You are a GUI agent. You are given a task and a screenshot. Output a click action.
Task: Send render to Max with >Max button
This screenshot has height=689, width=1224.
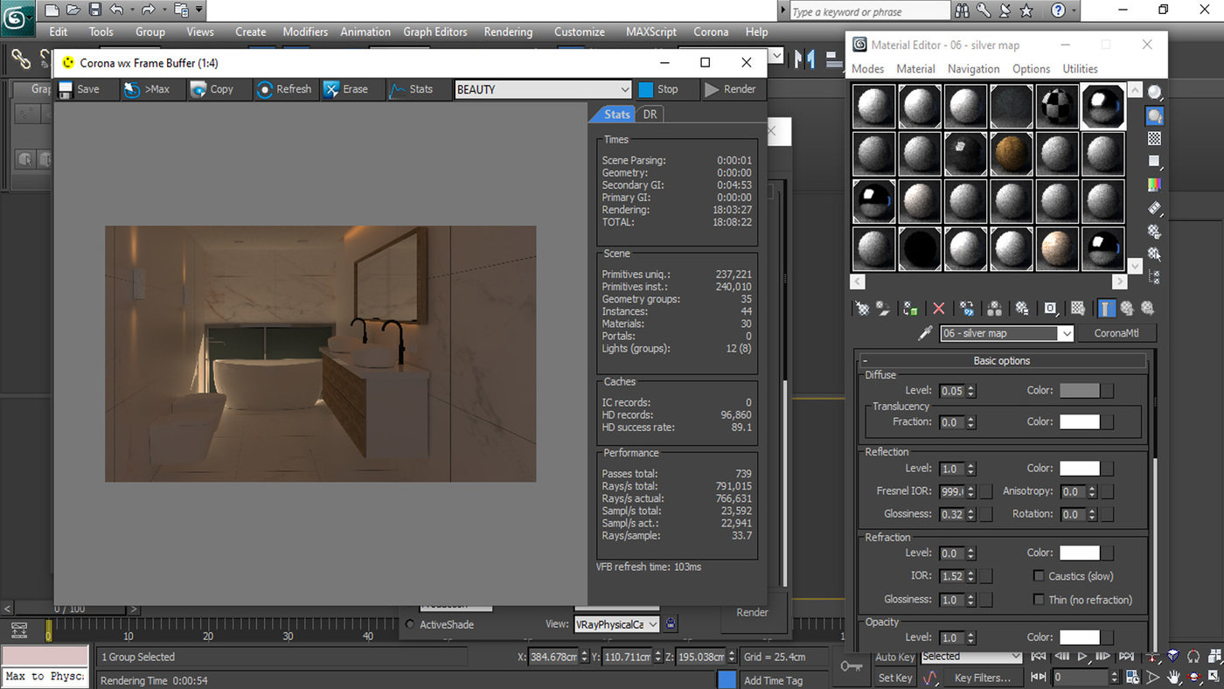click(x=147, y=89)
